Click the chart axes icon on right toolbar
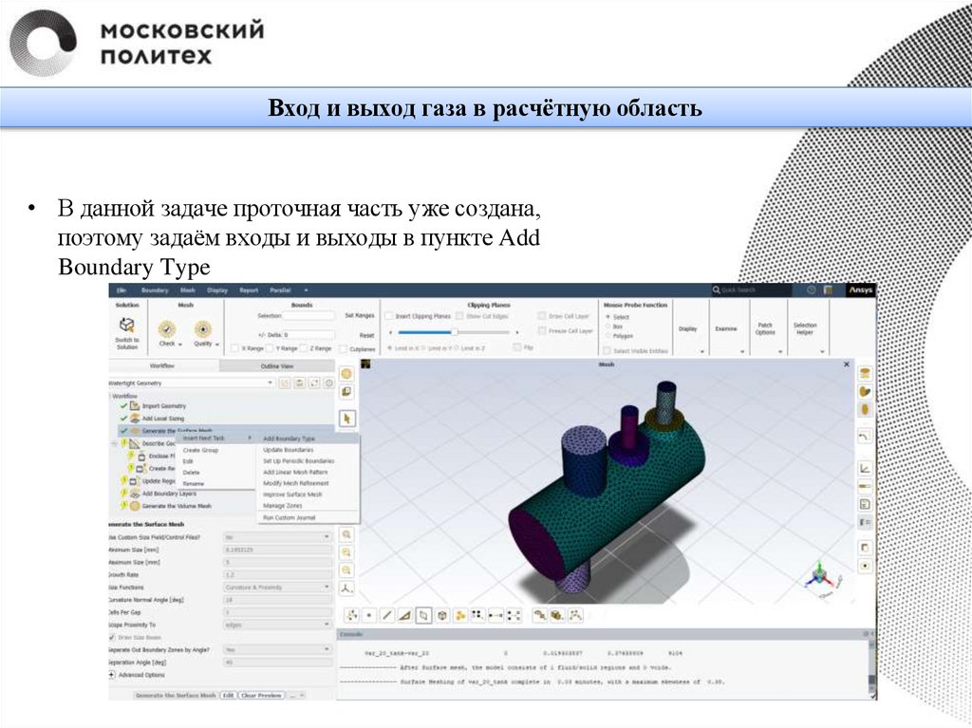The width and height of the screenshot is (972, 728). pos(865,468)
